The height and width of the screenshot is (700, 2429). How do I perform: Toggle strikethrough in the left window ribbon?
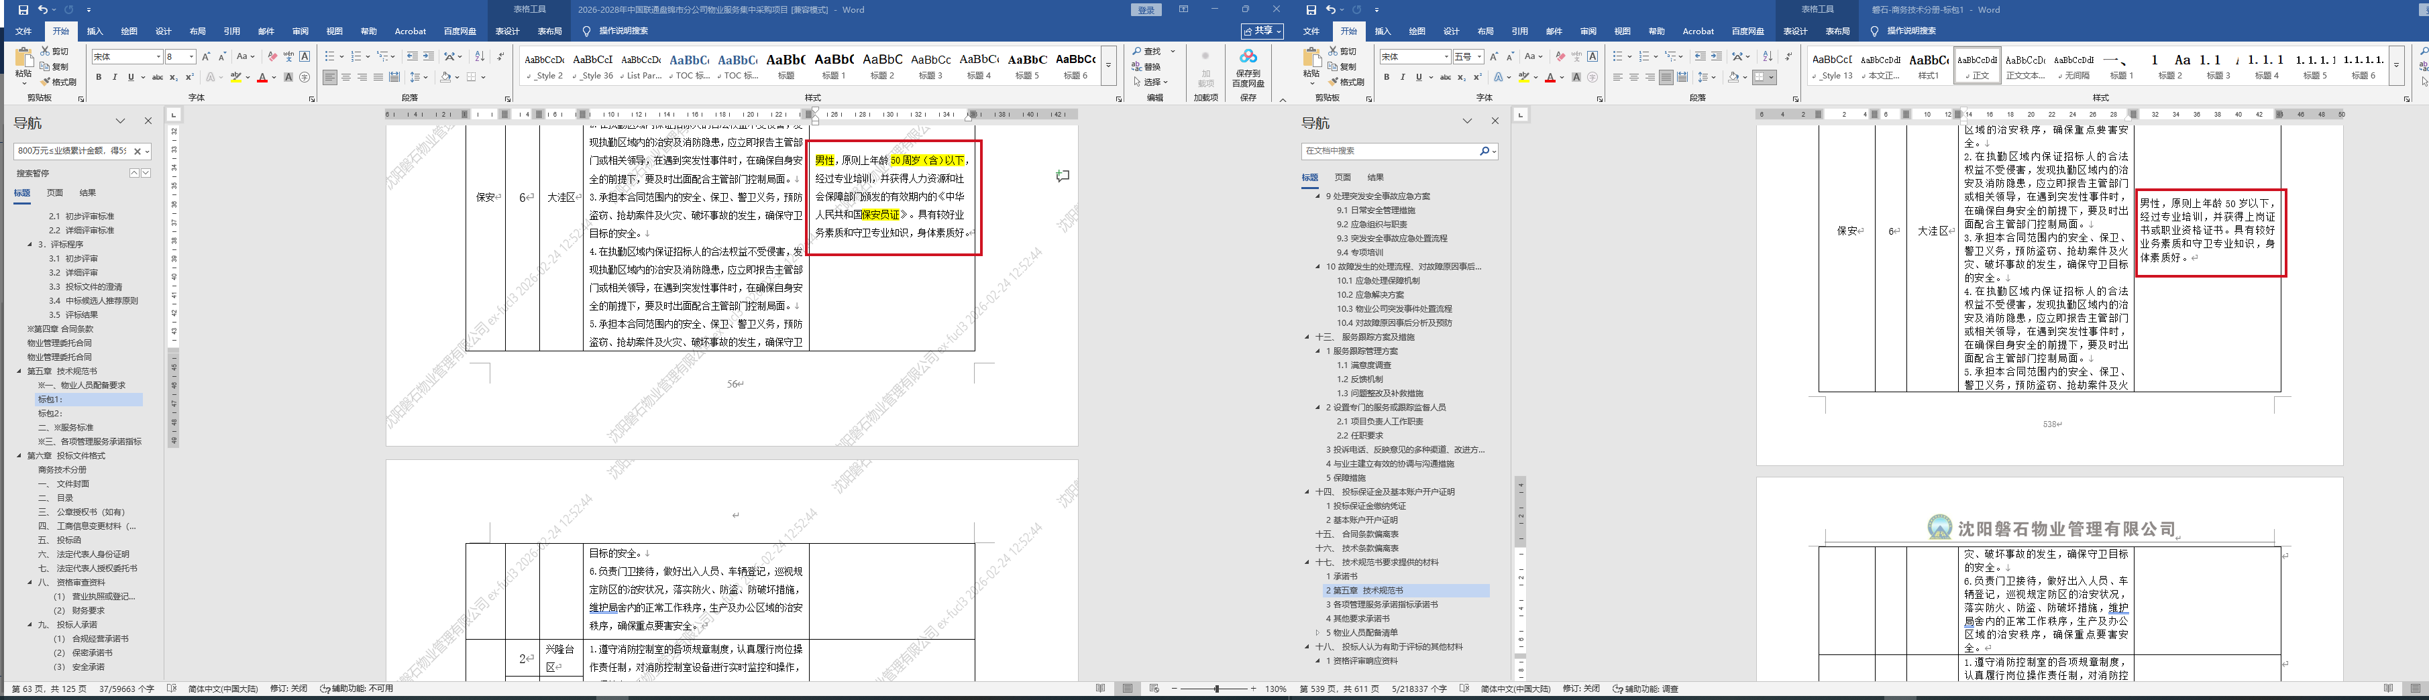coord(158,77)
